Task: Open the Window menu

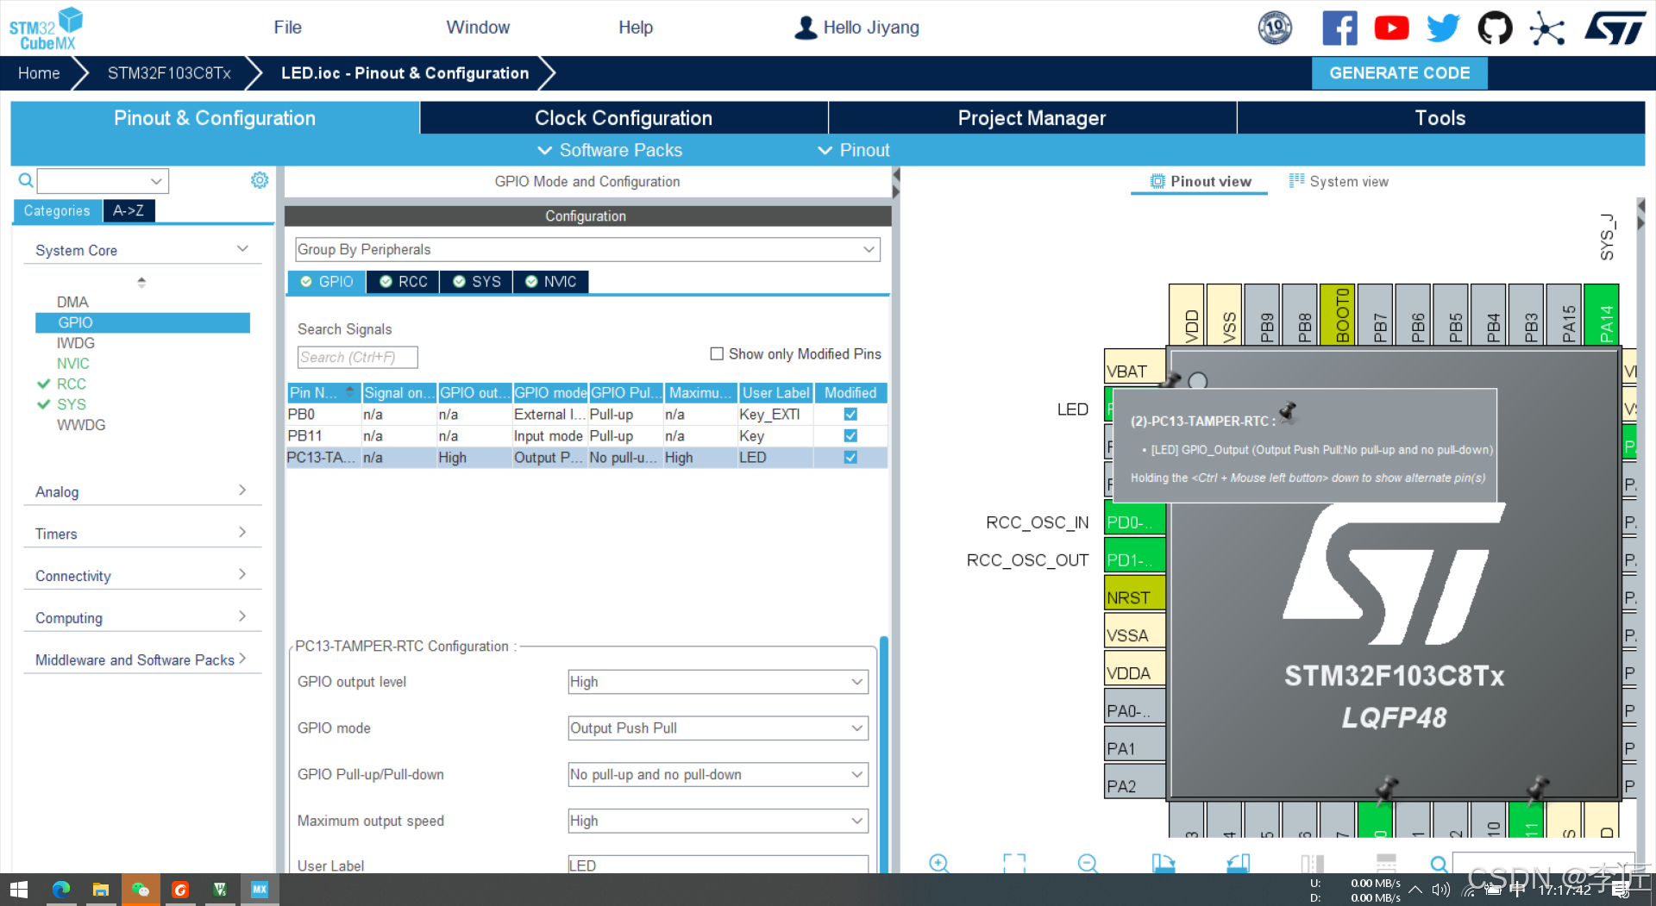Action: tap(478, 28)
